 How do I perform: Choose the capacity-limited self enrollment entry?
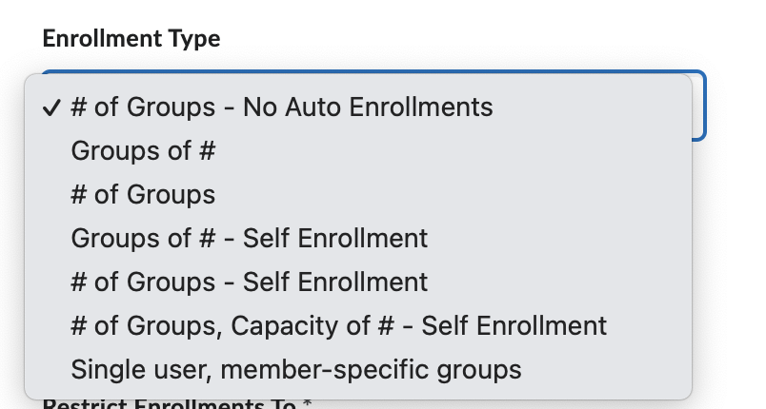338,325
